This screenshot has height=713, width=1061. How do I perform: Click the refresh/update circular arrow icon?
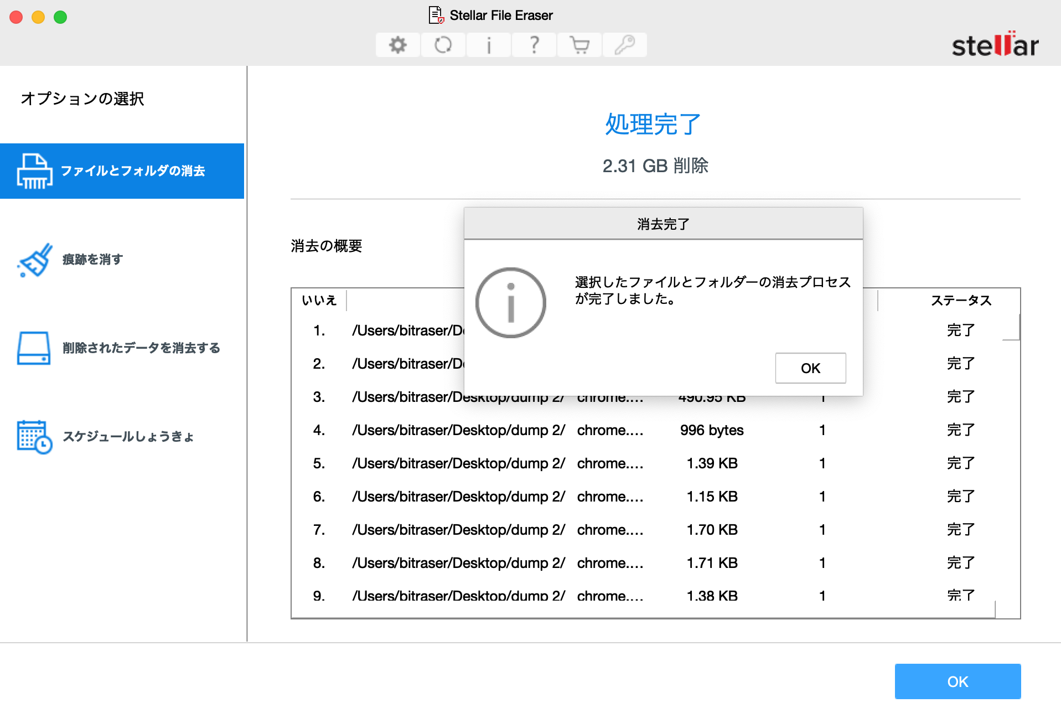coord(443,45)
